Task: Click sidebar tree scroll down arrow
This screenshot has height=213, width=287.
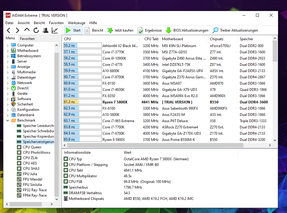Action: [57, 199]
